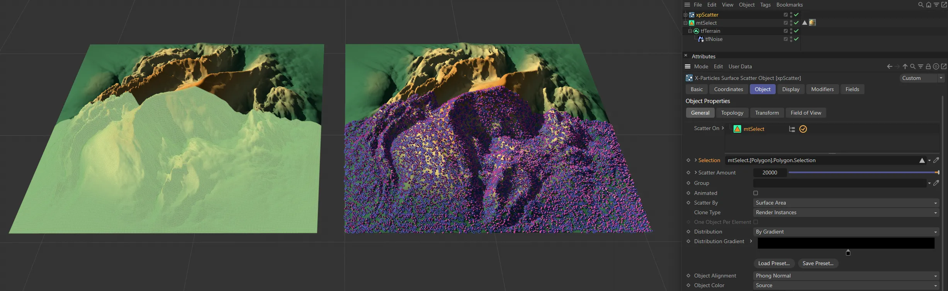Open Attributes hamburger menu

[x=688, y=66]
